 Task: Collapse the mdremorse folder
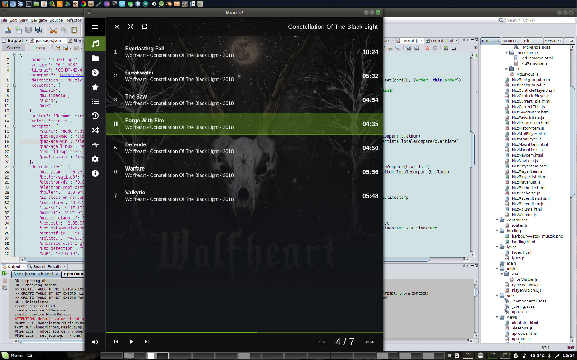click(x=507, y=53)
